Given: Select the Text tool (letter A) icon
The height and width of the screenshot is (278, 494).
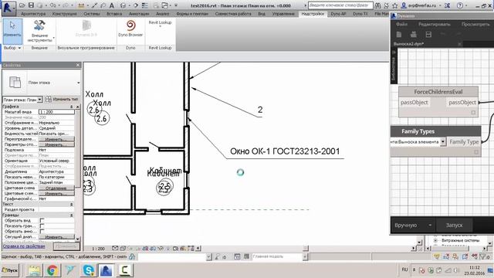Looking at the screenshot, I should pos(111,5).
